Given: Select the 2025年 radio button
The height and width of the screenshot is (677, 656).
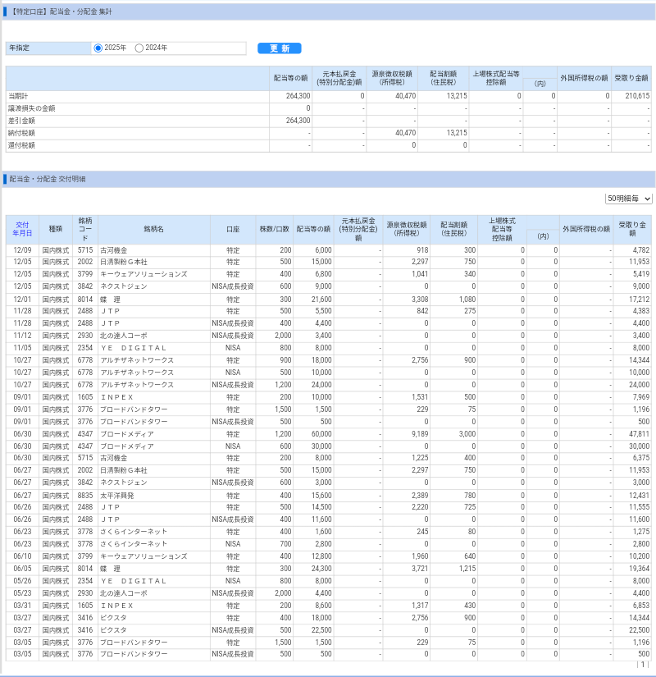Looking at the screenshot, I should click(x=98, y=48).
